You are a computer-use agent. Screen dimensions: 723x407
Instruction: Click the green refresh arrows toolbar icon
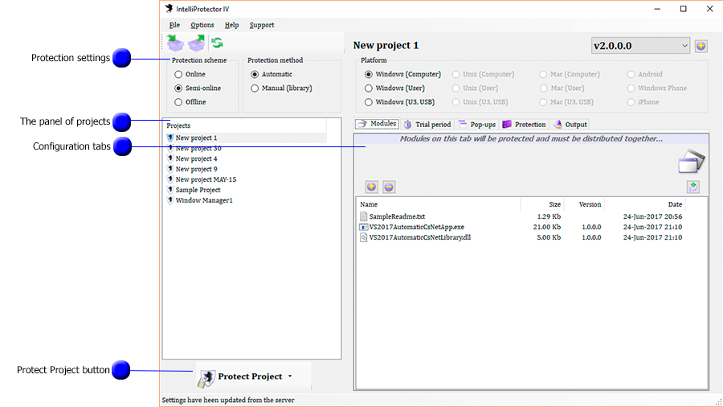[x=217, y=43]
